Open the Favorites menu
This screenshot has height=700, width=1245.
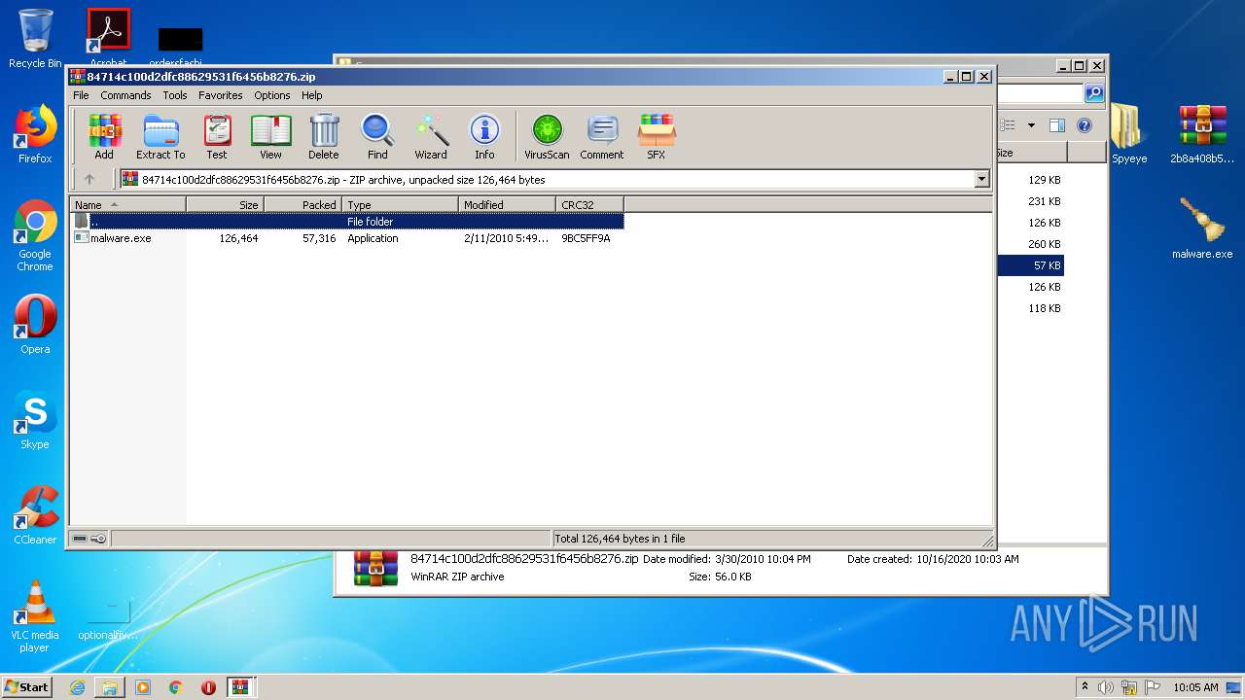click(x=221, y=95)
